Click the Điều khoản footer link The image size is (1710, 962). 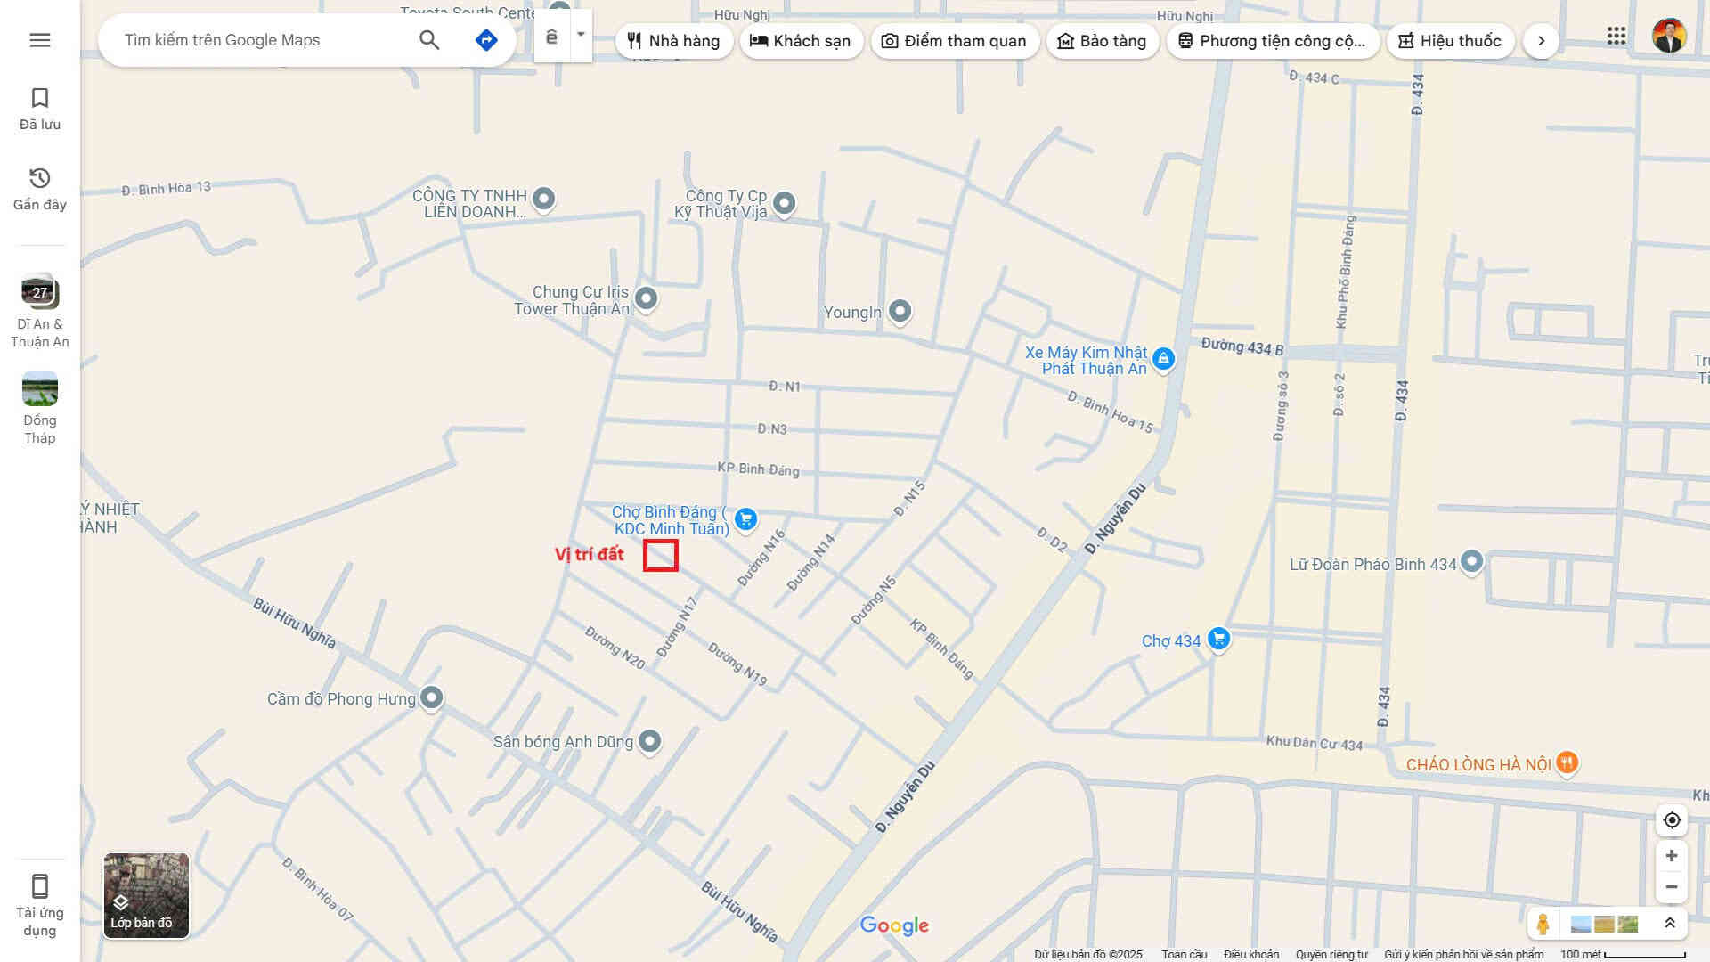click(x=1251, y=954)
